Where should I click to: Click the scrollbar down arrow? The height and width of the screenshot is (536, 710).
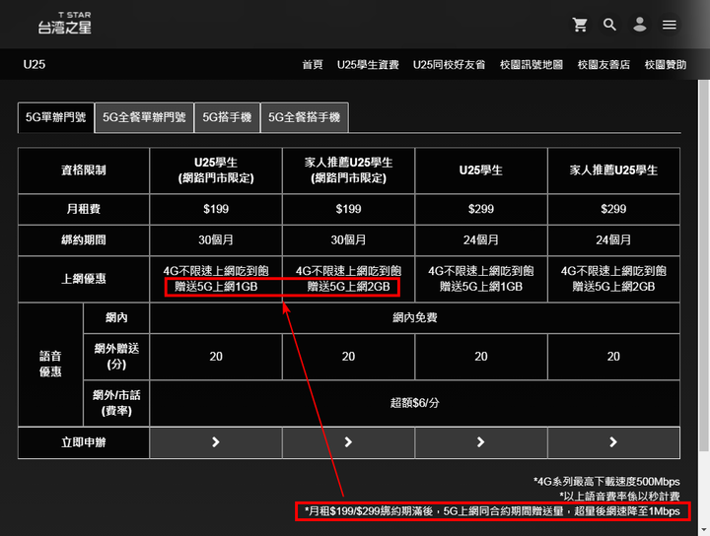pos(704,530)
